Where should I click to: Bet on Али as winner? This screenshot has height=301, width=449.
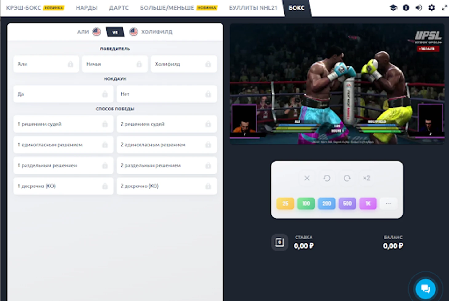(x=46, y=64)
